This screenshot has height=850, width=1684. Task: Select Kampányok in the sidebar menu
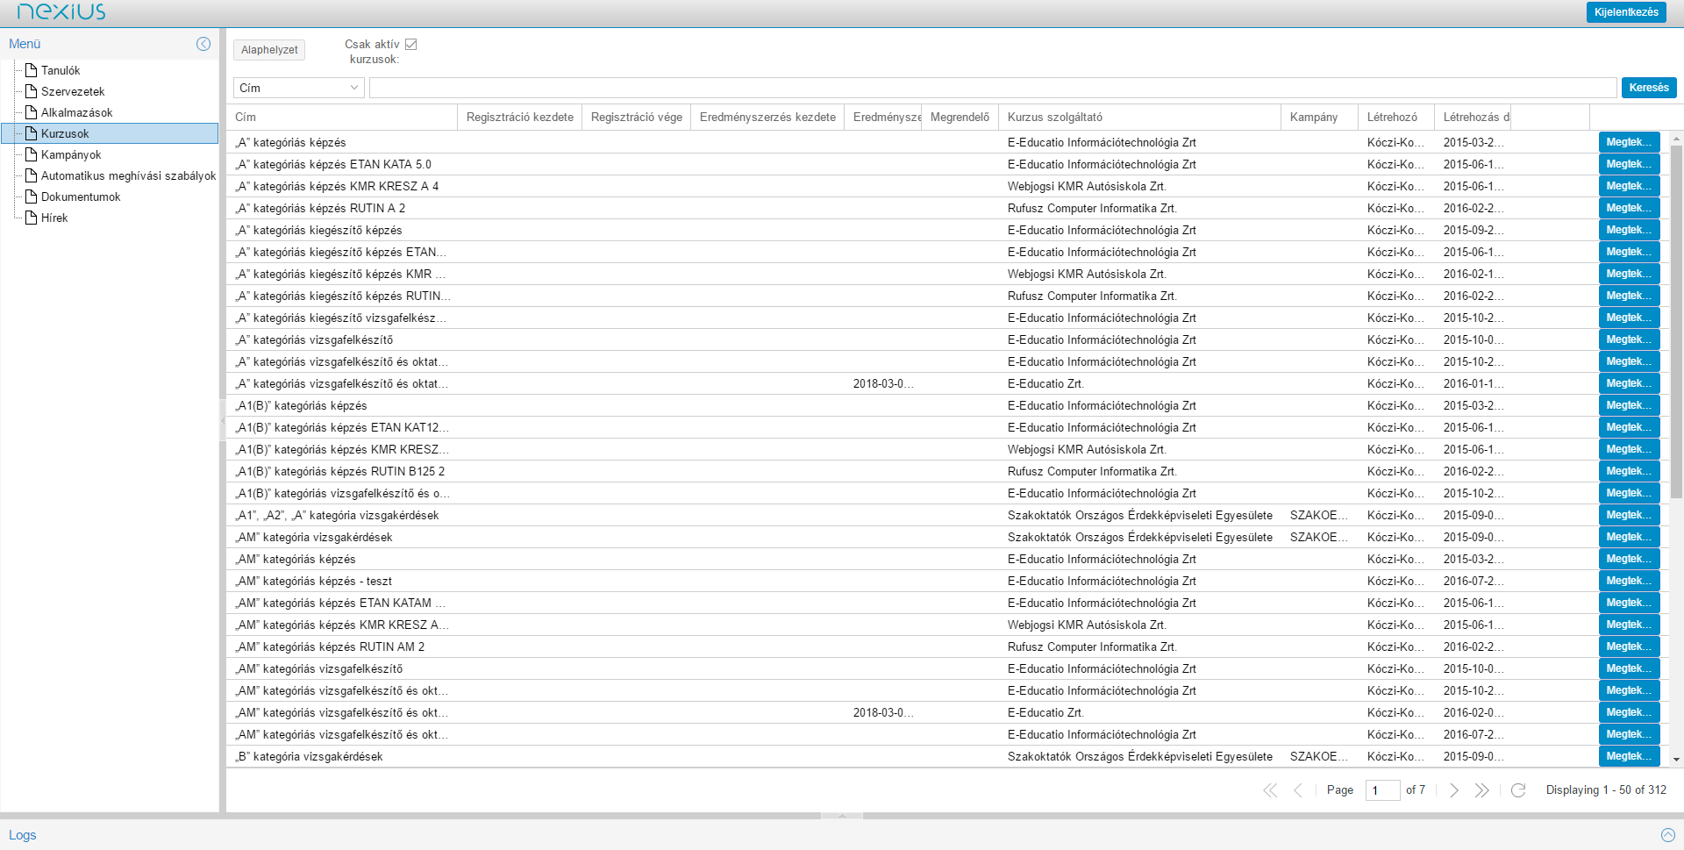coord(71,155)
